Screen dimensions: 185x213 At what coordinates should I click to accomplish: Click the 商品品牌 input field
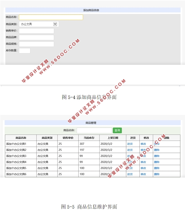(36, 37)
